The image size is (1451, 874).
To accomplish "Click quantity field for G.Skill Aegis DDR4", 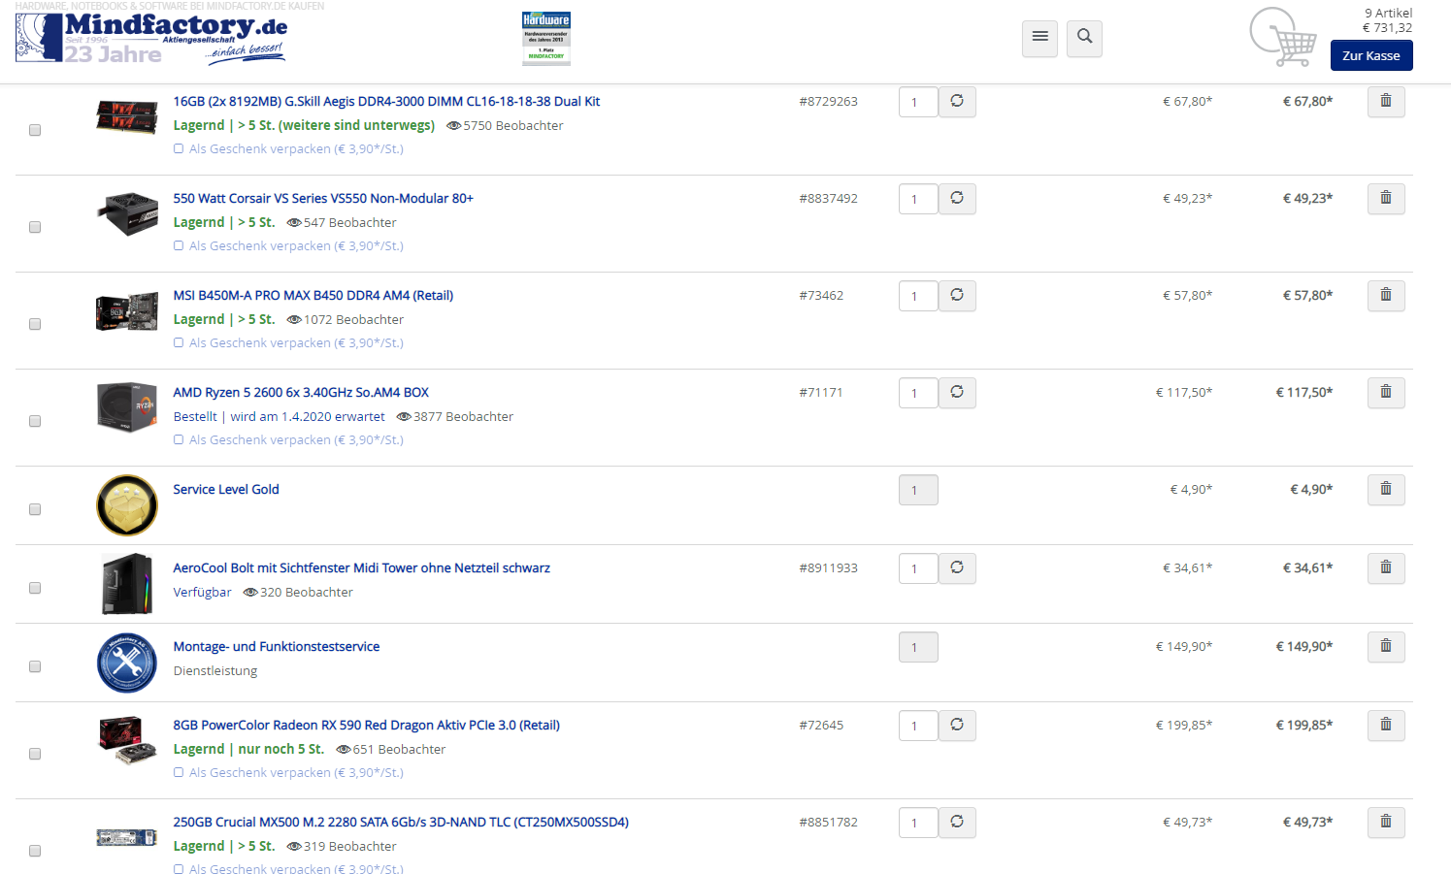I will tap(918, 102).
